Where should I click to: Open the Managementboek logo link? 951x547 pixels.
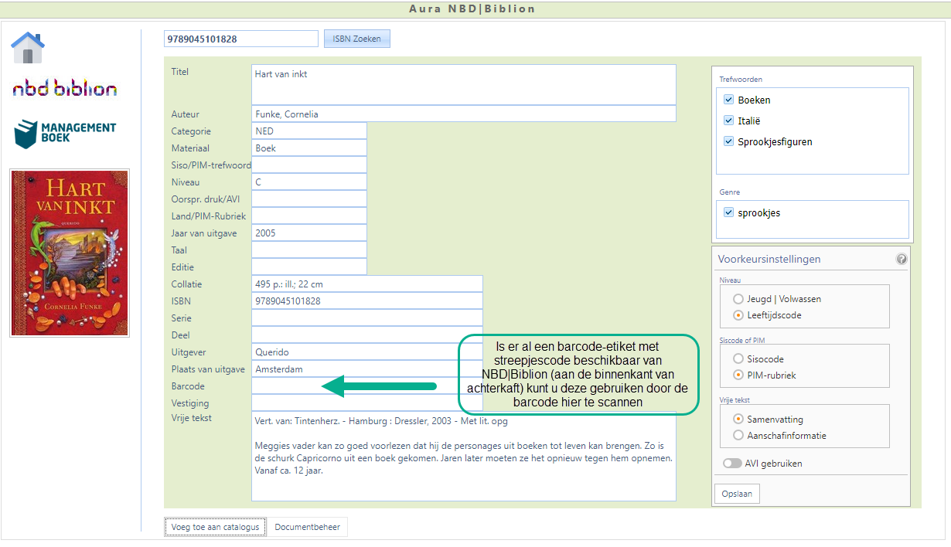point(65,134)
